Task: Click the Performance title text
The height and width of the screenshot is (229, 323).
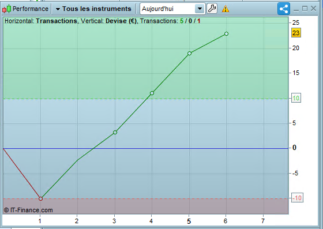Action: (31, 9)
